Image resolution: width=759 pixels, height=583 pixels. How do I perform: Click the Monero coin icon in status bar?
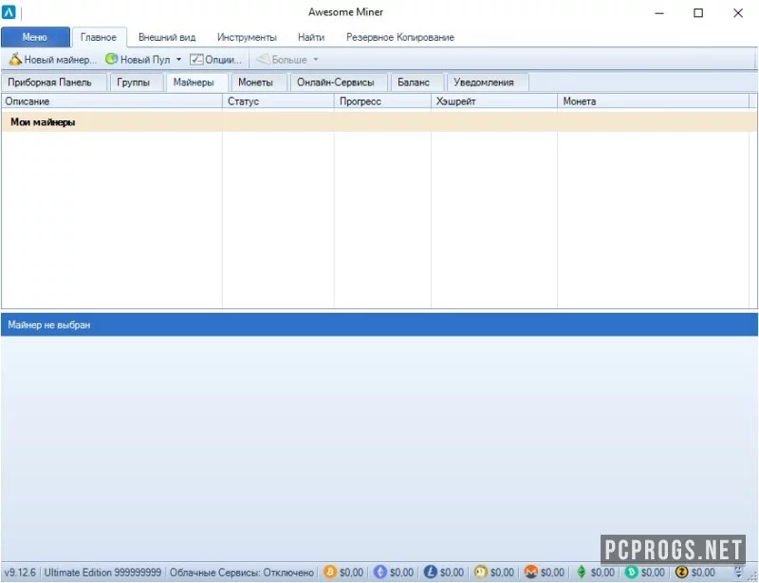pos(530,573)
